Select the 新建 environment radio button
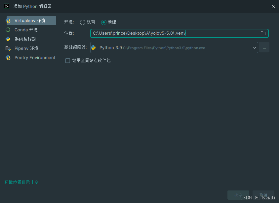The image size is (279, 203). [x=104, y=22]
